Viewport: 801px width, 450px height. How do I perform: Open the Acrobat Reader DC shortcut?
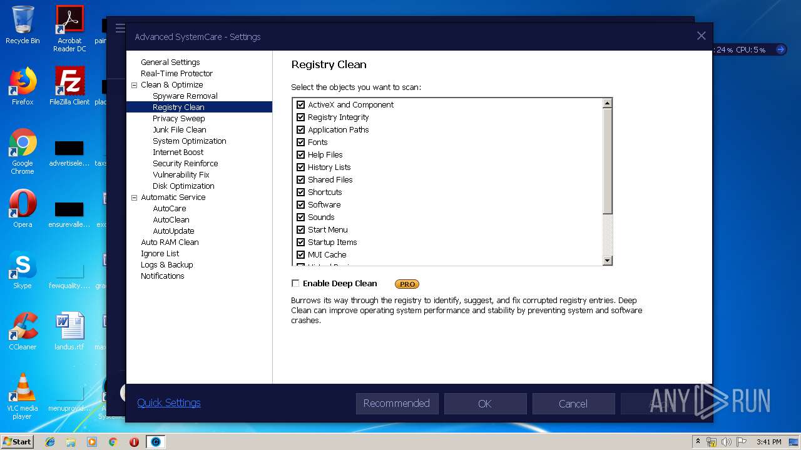click(x=69, y=28)
